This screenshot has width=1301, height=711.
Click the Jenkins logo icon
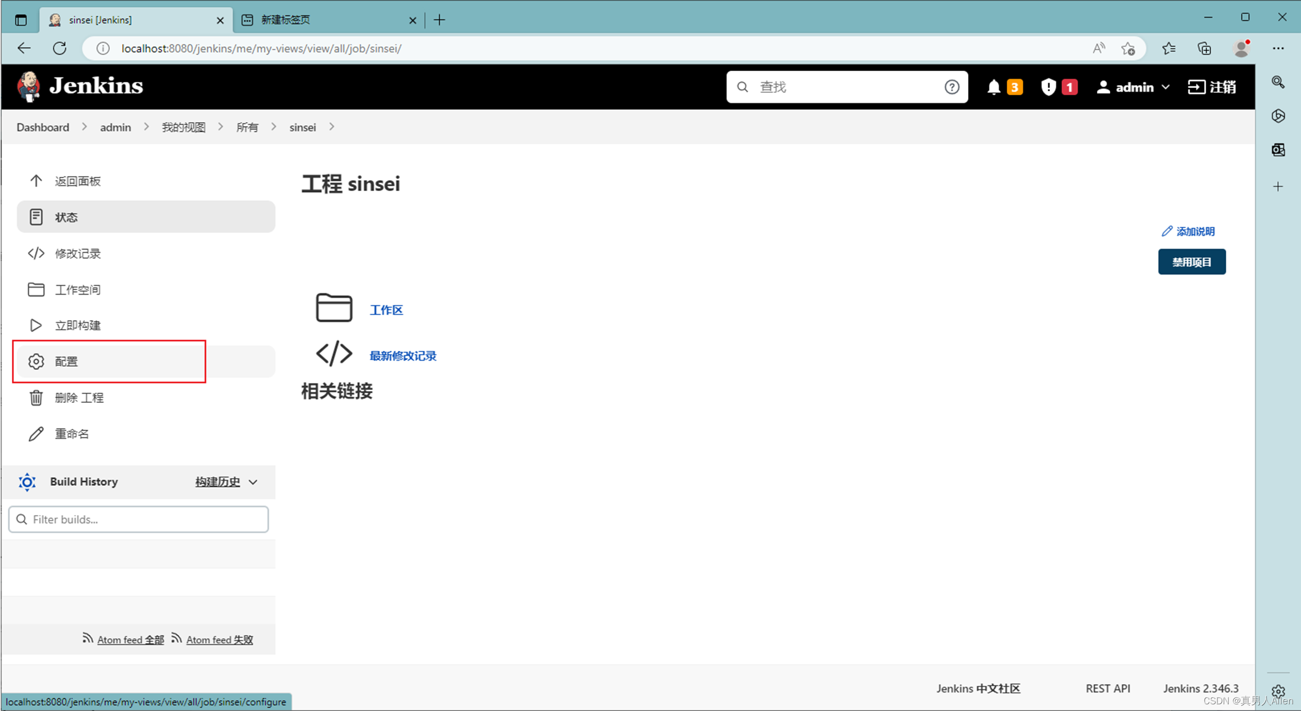click(x=29, y=87)
